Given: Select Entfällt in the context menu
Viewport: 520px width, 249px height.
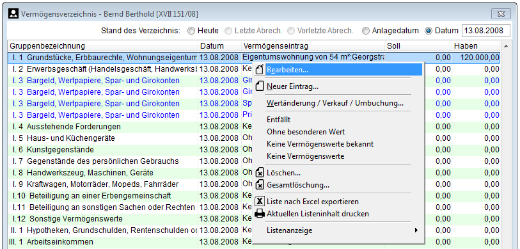Looking at the screenshot, I should coord(338,120).
